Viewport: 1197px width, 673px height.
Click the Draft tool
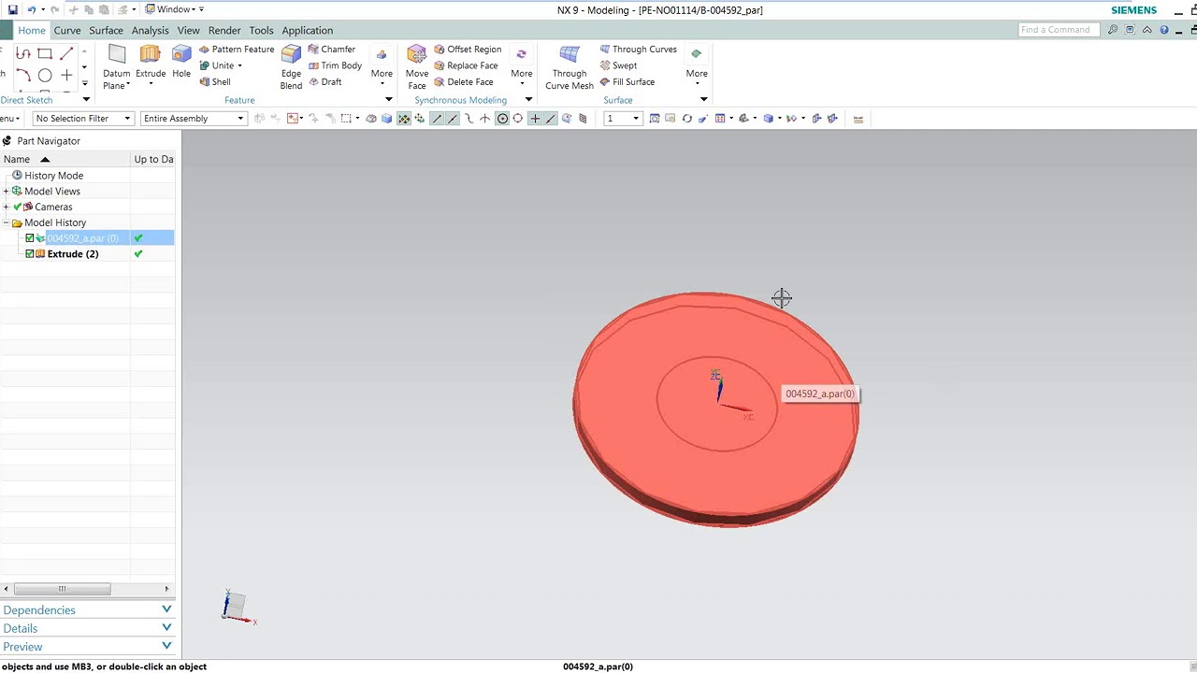[x=324, y=82]
